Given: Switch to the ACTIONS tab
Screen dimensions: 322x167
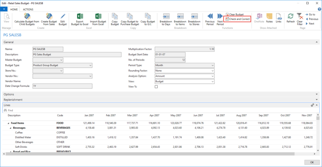Looking at the screenshot, I should coord(28,10).
